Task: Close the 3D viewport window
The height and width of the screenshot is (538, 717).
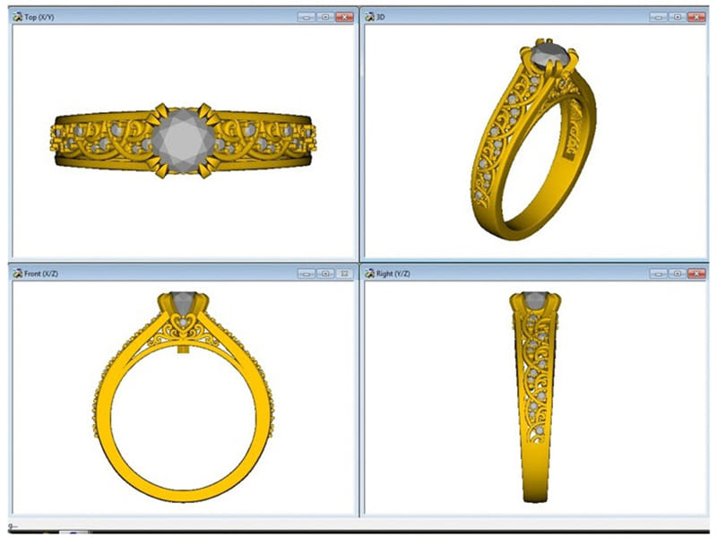Action: [695, 17]
